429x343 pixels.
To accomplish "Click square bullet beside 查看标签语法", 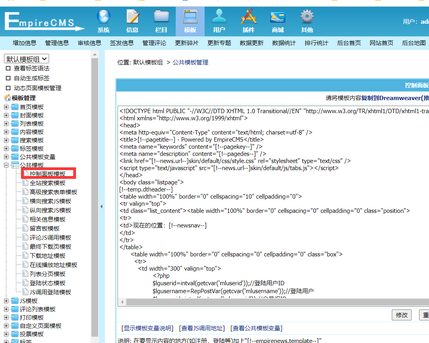I will 8,68.
